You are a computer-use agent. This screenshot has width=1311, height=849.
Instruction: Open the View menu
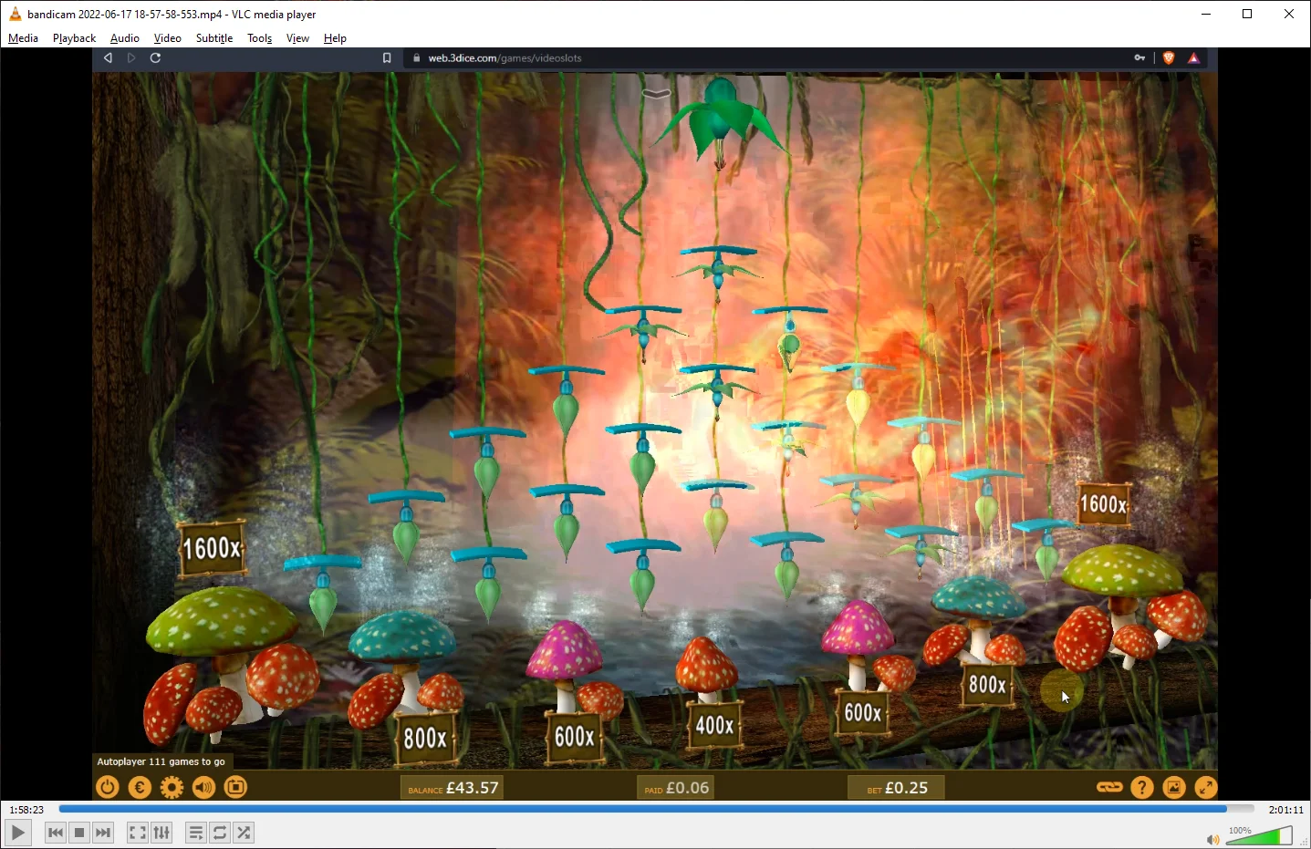(x=297, y=38)
